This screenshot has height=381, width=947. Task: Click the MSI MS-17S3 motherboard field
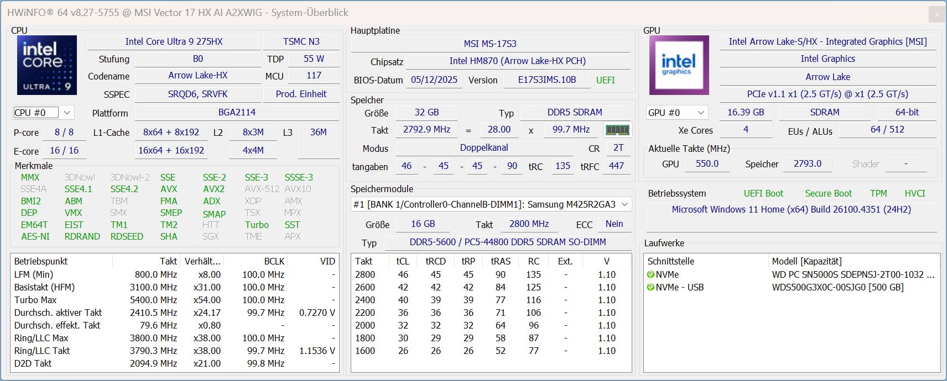pos(490,44)
